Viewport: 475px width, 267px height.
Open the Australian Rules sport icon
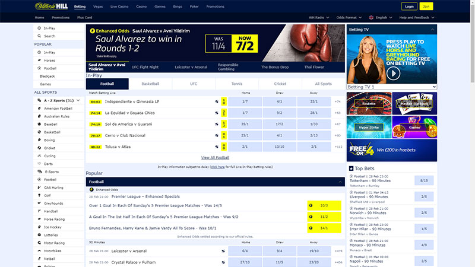(x=39, y=116)
